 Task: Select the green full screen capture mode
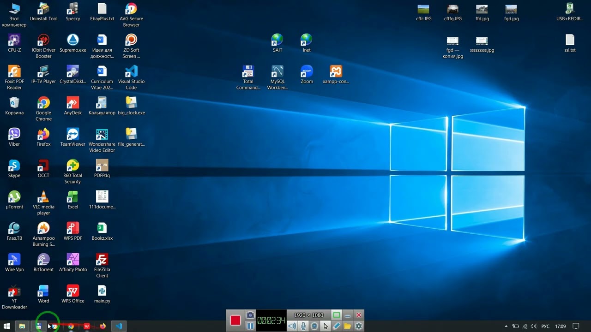tap(337, 315)
